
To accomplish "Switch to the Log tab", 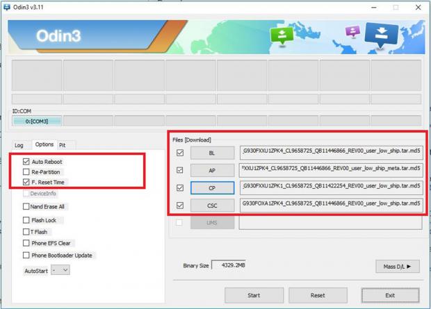I will (19, 145).
